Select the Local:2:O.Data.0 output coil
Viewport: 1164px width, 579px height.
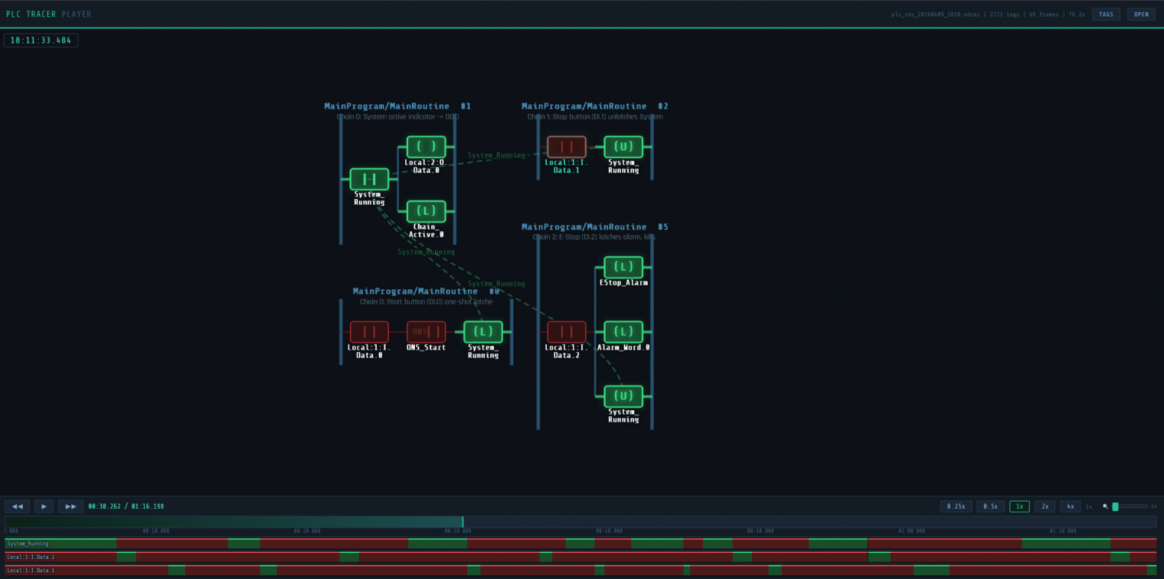pos(426,147)
